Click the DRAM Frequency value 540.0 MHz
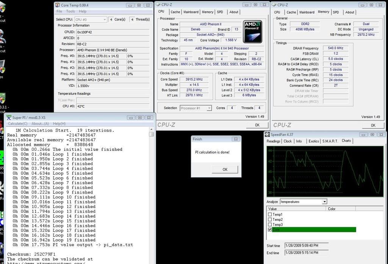Screen dimensions: 388x264 point(336,48)
